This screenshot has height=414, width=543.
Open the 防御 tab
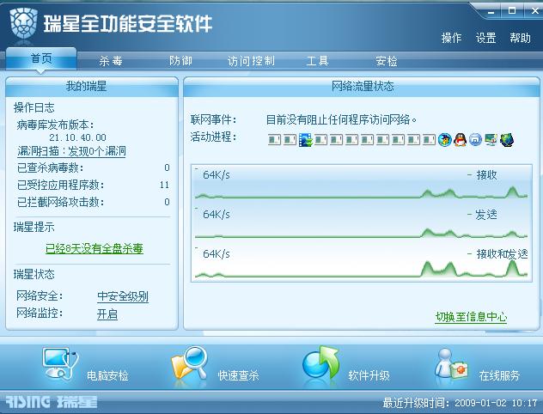pyautogui.click(x=180, y=61)
